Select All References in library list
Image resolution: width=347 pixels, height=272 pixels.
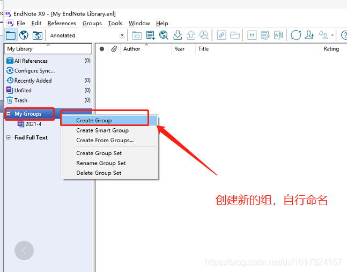click(x=48, y=61)
